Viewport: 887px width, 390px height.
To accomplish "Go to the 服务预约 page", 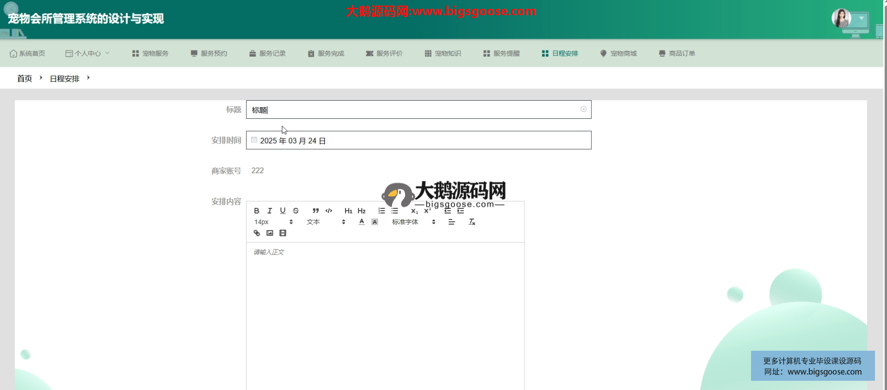I will [x=209, y=54].
